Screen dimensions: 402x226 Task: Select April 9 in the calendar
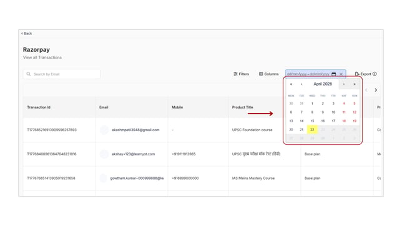[323, 112]
